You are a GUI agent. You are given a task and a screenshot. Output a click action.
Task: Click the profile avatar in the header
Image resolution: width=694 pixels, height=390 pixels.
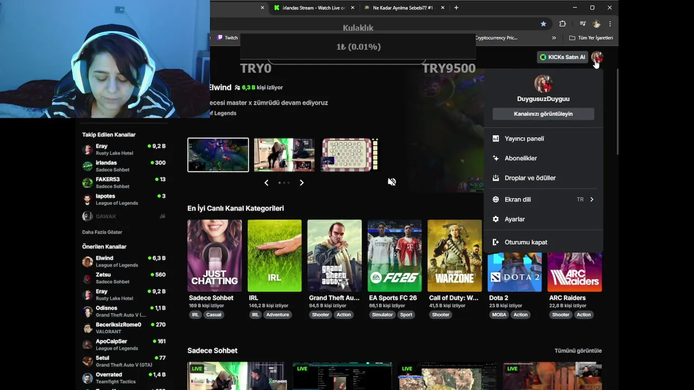click(597, 57)
